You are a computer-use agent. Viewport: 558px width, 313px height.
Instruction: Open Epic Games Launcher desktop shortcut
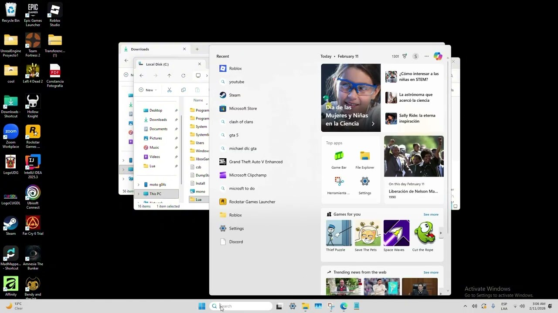[33, 15]
